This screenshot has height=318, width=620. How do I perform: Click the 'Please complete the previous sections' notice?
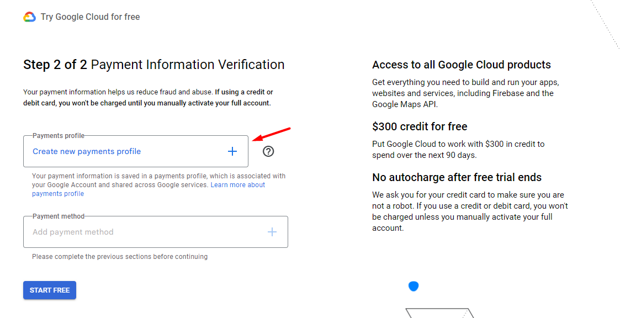click(120, 257)
